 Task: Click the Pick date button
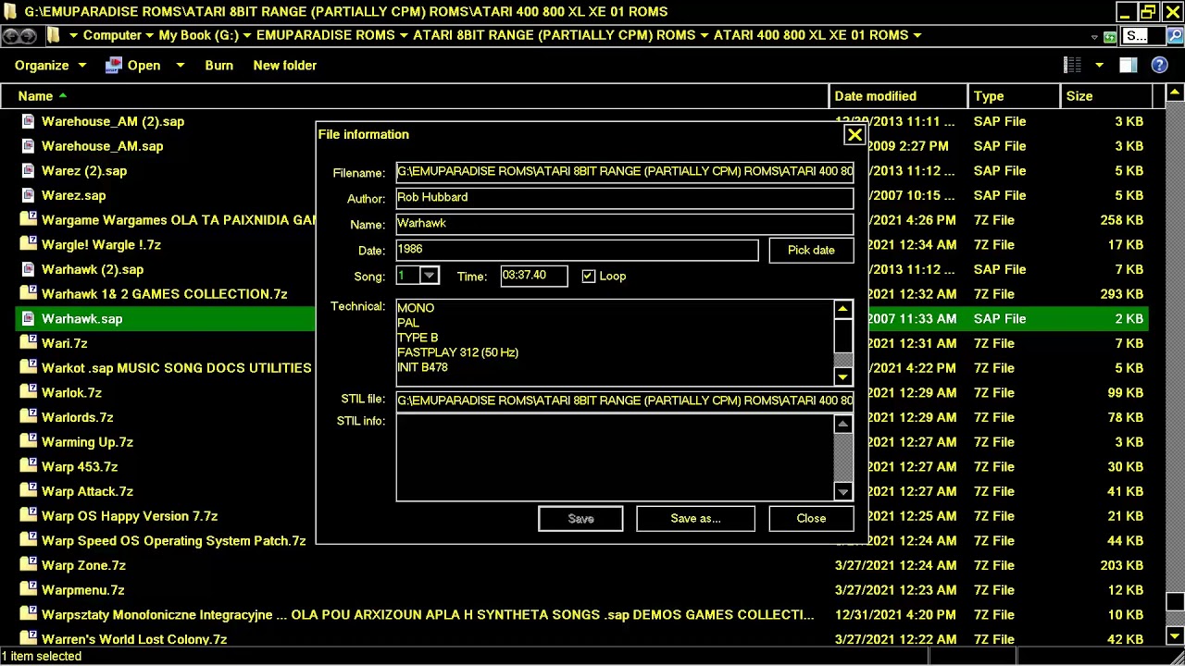[811, 250]
